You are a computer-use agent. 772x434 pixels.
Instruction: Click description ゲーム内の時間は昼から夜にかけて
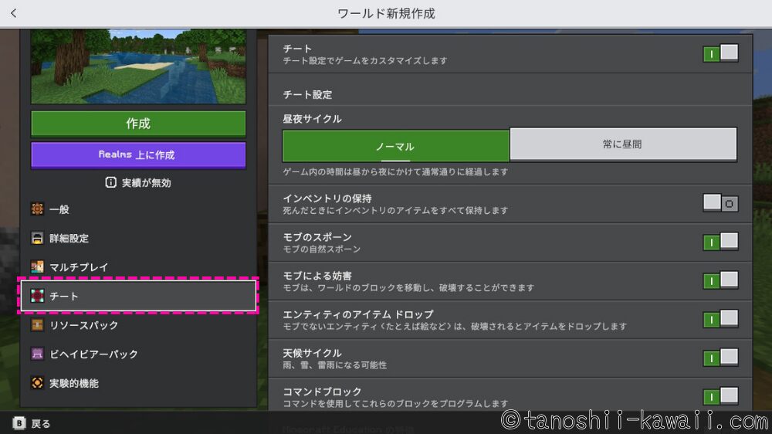tap(395, 172)
